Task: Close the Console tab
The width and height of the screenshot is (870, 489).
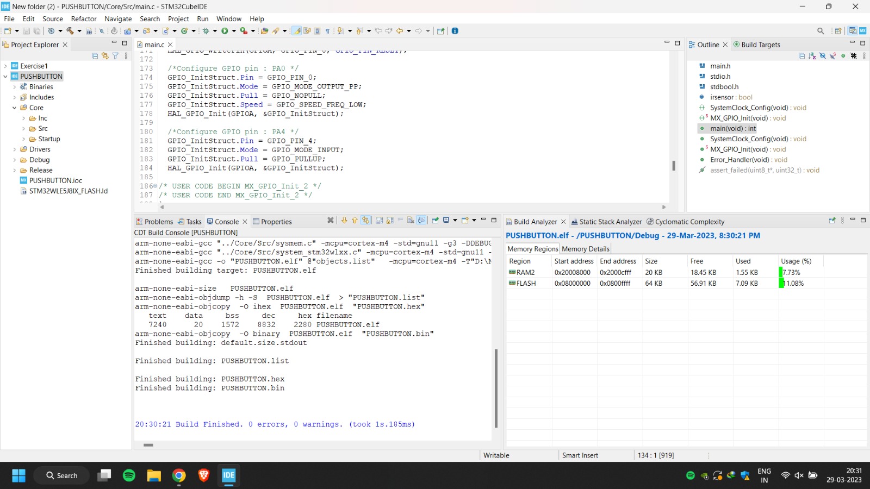Action: click(x=245, y=222)
